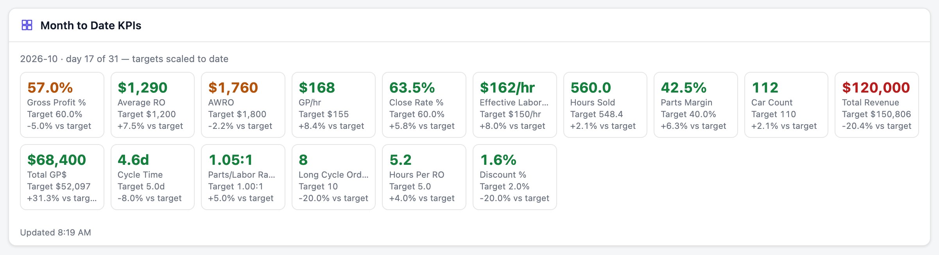
Task: Select the Parts/Labor Ratio card
Action: coord(243,177)
